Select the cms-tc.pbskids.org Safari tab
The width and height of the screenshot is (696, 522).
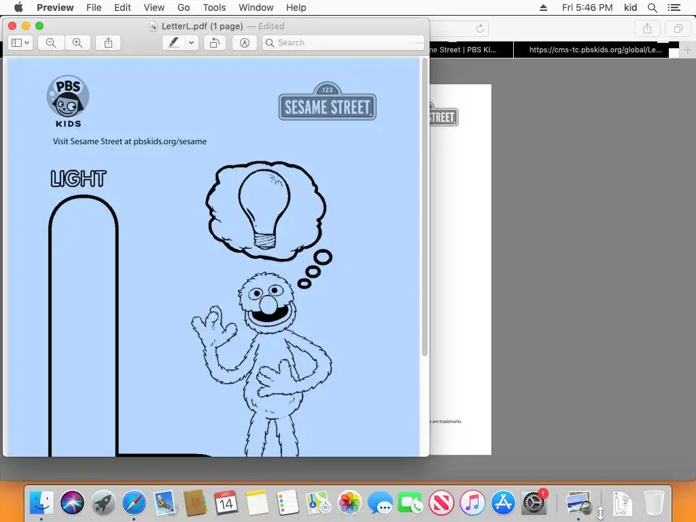tap(595, 50)
